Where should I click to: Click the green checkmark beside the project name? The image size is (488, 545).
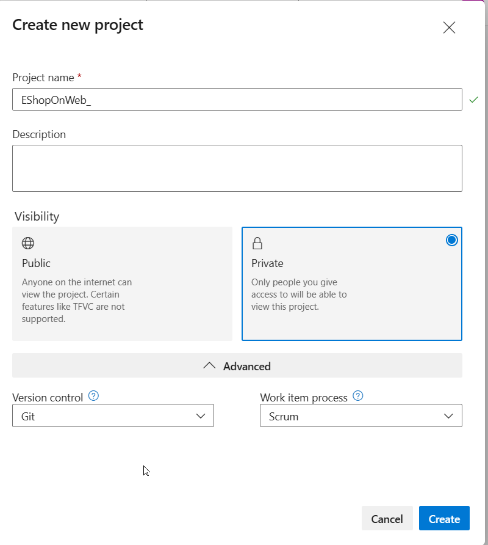point(475,99)
